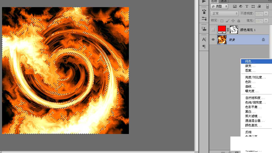Image resolution: width=272 pixels, height=153 pixels.
Task: Click the play Actions panel icon
Action: click(204, 1)
